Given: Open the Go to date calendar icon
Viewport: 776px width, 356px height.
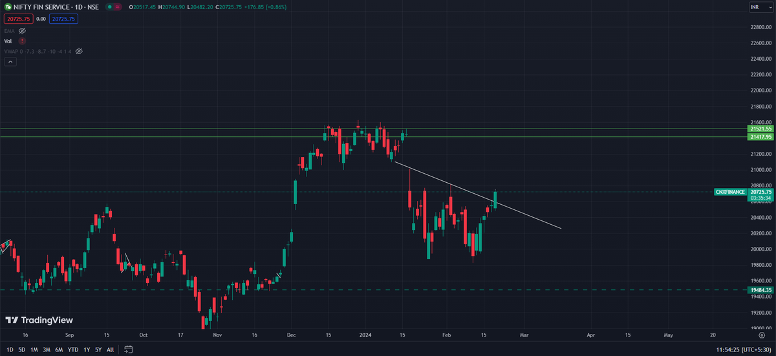Looking at the screenshot, I should [128, 350].
